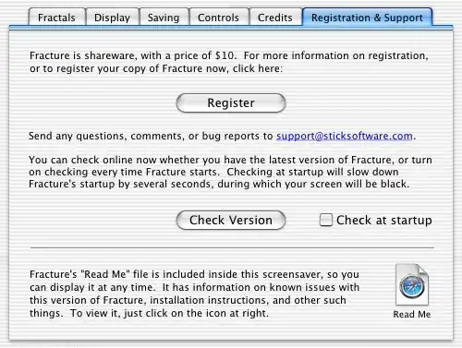Click the line 'things. To view it, just click on the icon at right.'

[149, 313]
